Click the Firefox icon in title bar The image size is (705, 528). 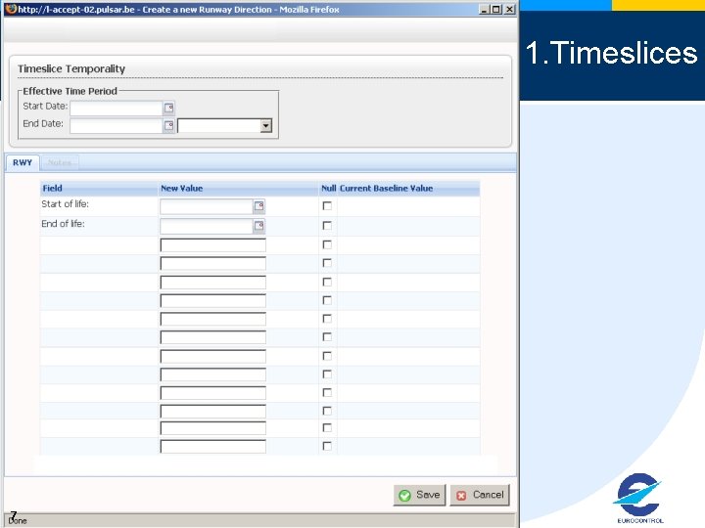11,9
